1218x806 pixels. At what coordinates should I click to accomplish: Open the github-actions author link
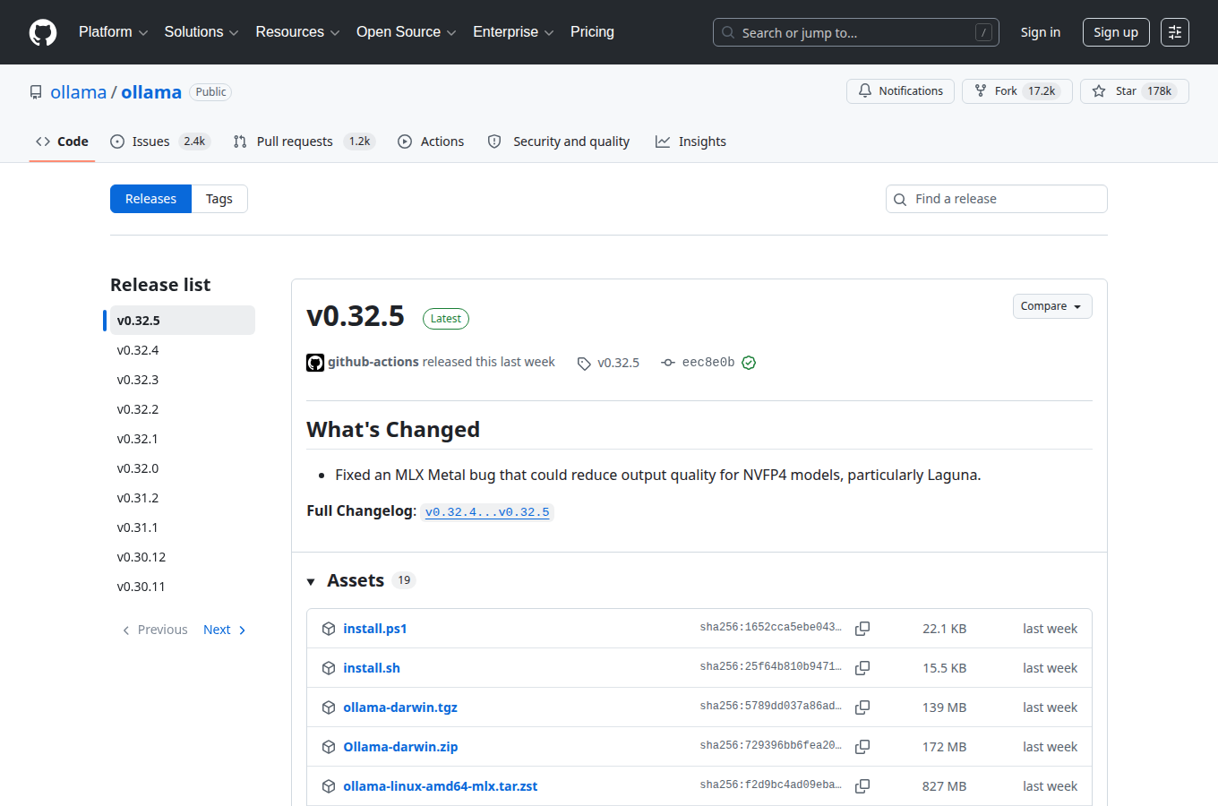(373, 362)
